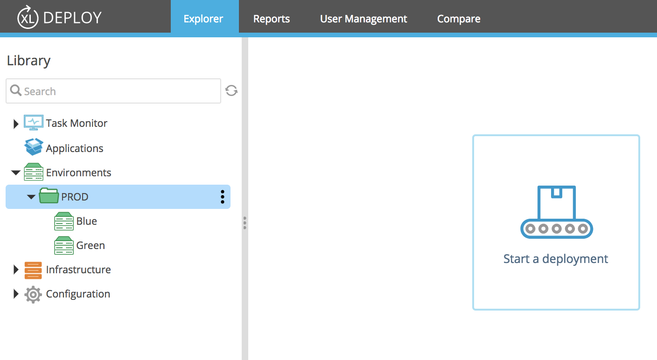
Task: Click the Applications boxes icon
Action: coord(34,147)
